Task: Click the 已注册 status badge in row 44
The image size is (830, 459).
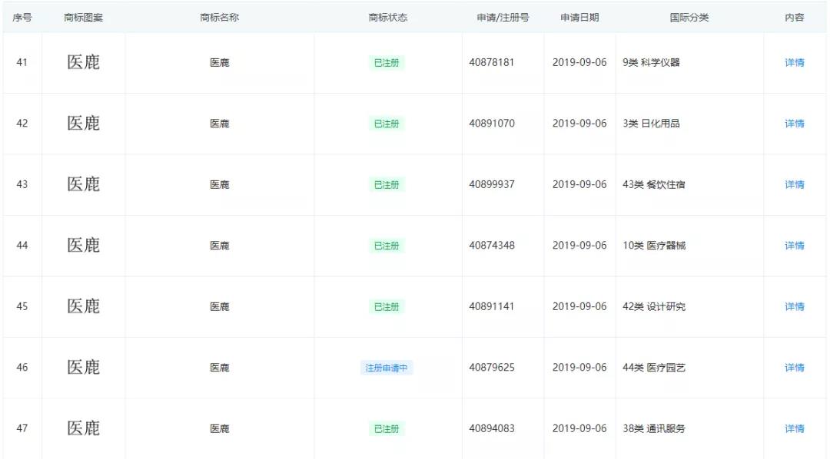Action: (x=387, y=246)
